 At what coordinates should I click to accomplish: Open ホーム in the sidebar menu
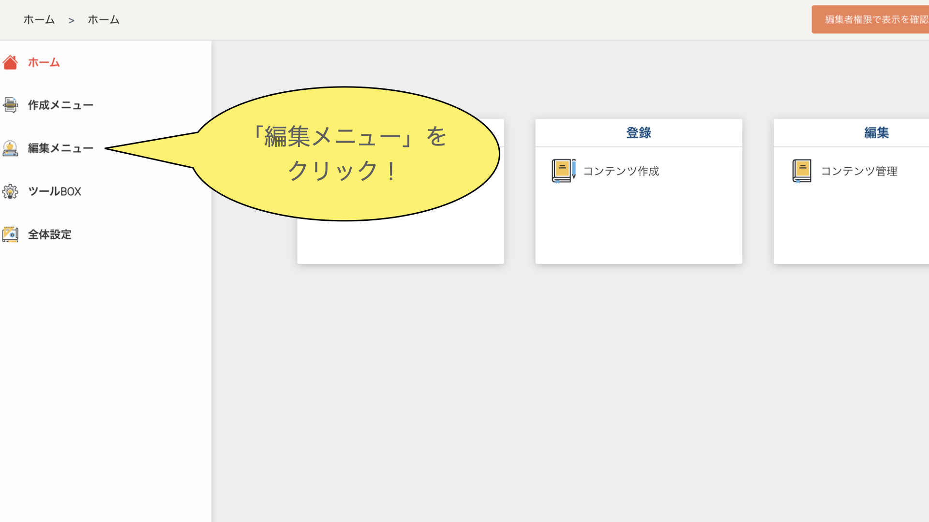[x=44, y=62]
